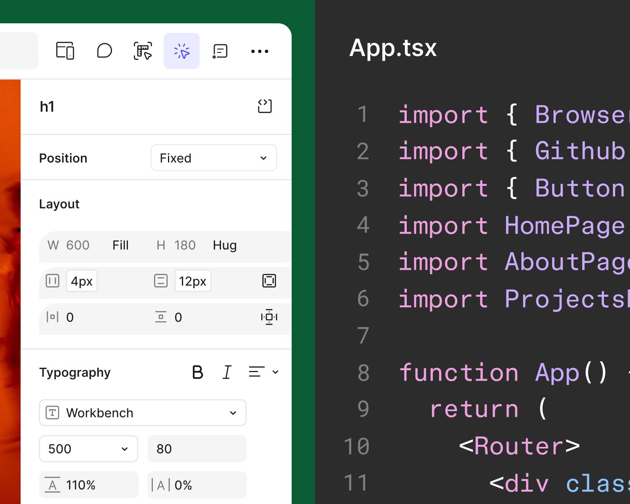The image size is (630, 504).
Task: Toggle italic text formatting
Action: click(227, 372)
